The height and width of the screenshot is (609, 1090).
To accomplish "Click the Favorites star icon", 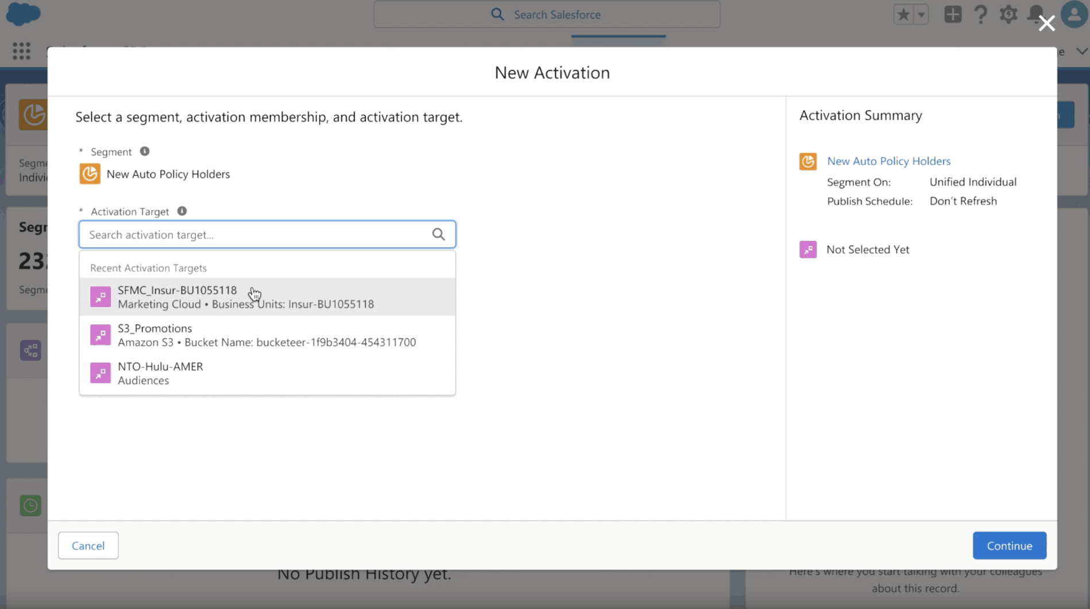I will click(903, 14).
